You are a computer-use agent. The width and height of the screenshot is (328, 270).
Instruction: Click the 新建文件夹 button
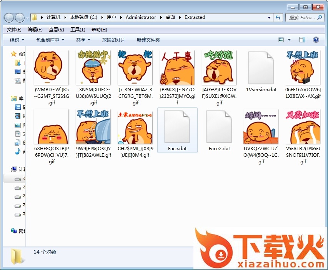[148, 40]
